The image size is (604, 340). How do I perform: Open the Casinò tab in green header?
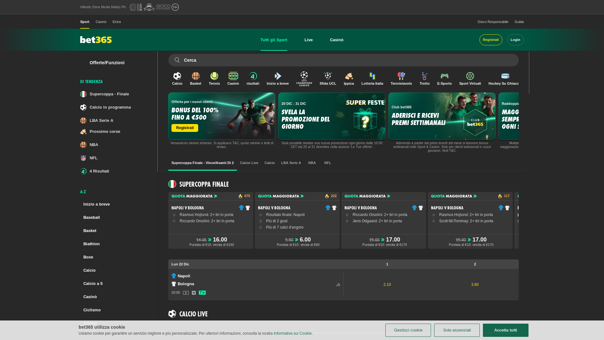click(337, 40)
